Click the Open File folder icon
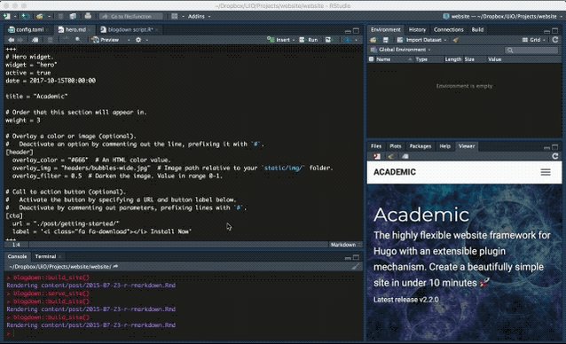This screenshot has height=344, width=566. tap(39, 16)
